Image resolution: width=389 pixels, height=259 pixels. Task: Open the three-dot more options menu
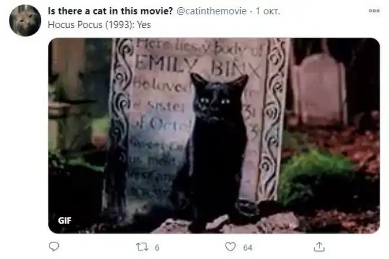374,11
